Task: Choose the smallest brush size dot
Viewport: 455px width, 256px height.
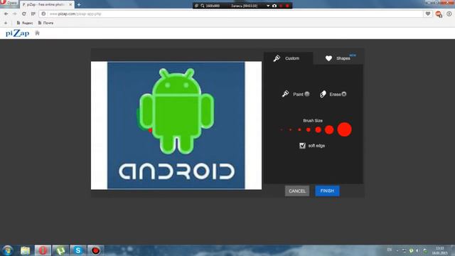Action: [x=282, y=129]
